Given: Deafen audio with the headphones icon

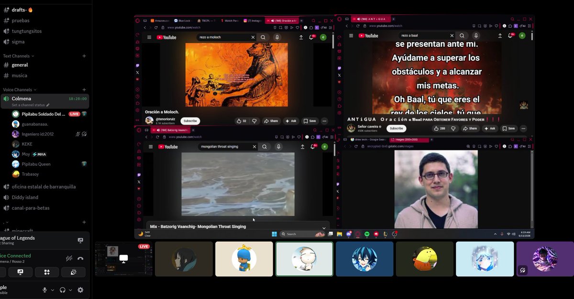Looking at the screenshot, I should tap(63, 290).
